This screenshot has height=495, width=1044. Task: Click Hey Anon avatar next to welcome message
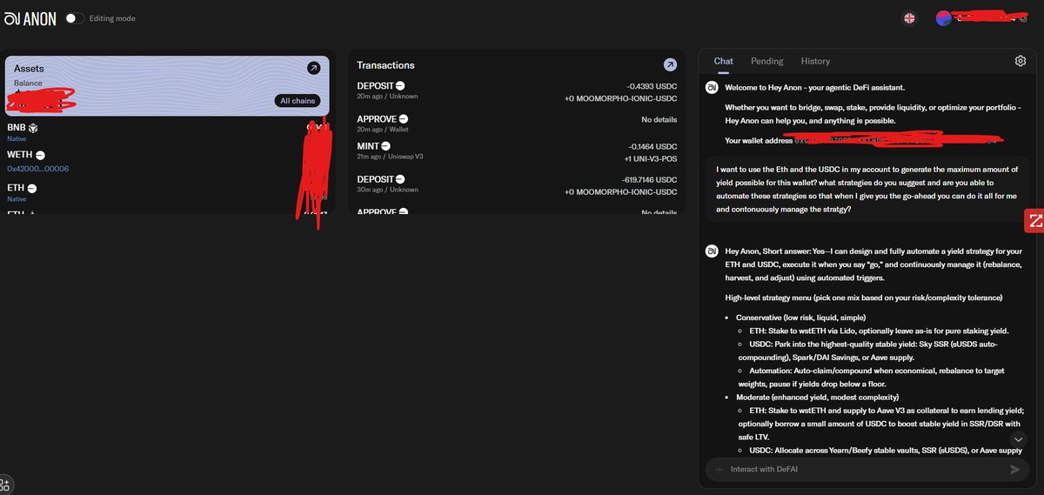(711, 88)
